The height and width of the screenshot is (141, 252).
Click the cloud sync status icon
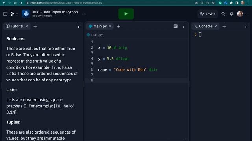(84, 14)
